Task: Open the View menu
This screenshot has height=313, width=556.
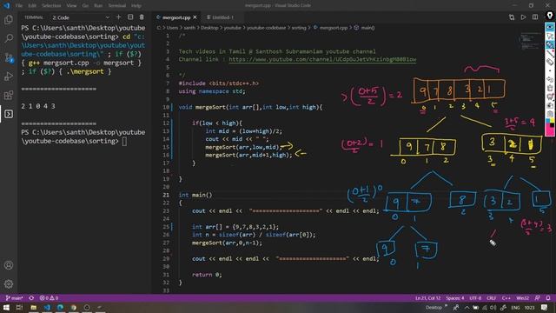Action: point(71,5)
